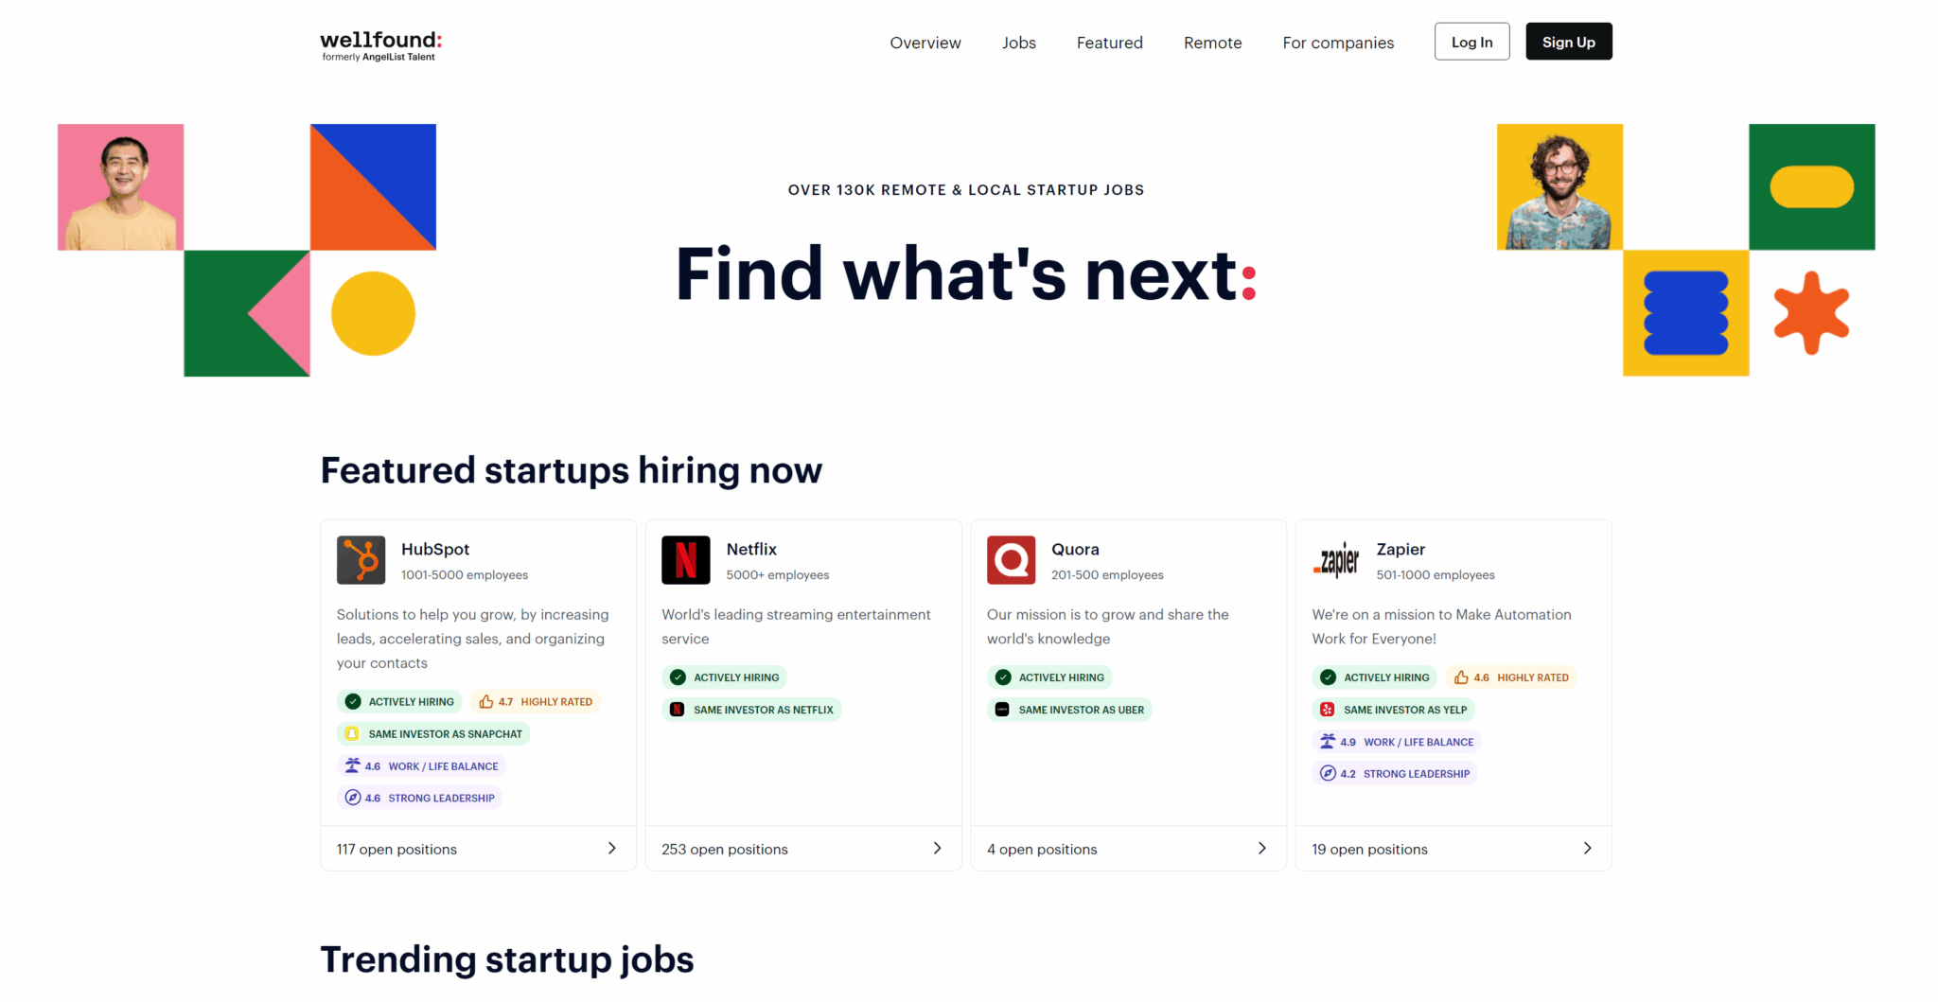Image resolution: width=1938 pixels, height=1002 pixels.
Task: Open Netflix's 253 open positions chevron
Action: point(937,849)
